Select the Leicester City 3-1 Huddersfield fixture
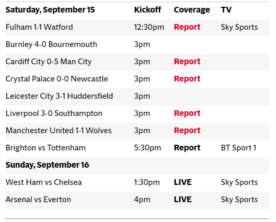This screenshot has width=276, height=222. (59, 96)
